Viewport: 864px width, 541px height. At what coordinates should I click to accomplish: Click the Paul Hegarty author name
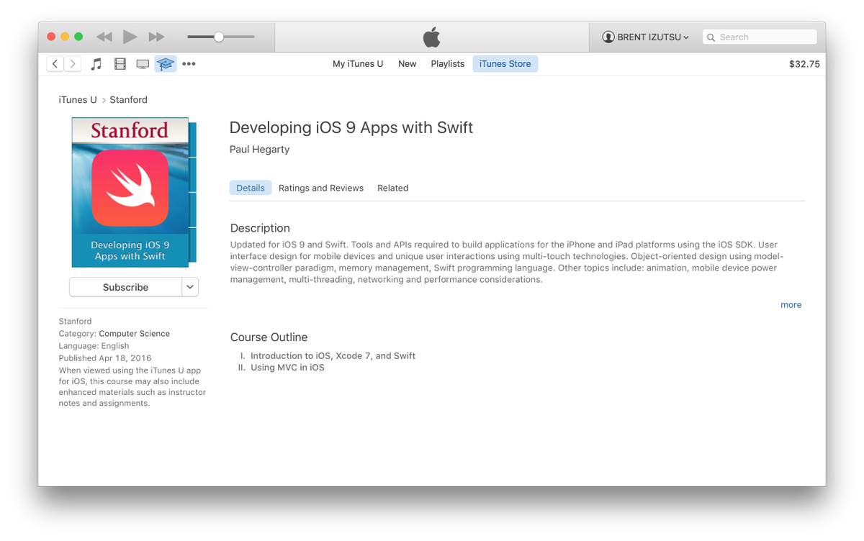click(259, 150)
